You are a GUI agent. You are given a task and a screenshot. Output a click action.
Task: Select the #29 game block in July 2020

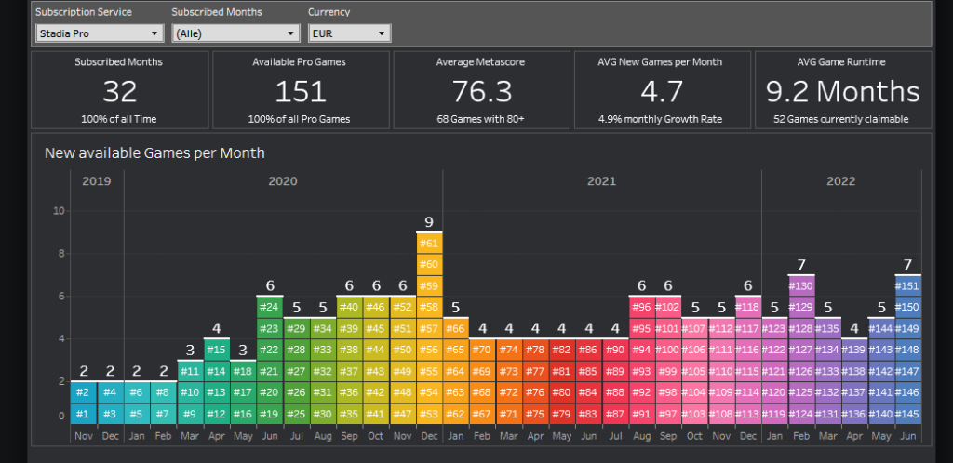[295, 328]
